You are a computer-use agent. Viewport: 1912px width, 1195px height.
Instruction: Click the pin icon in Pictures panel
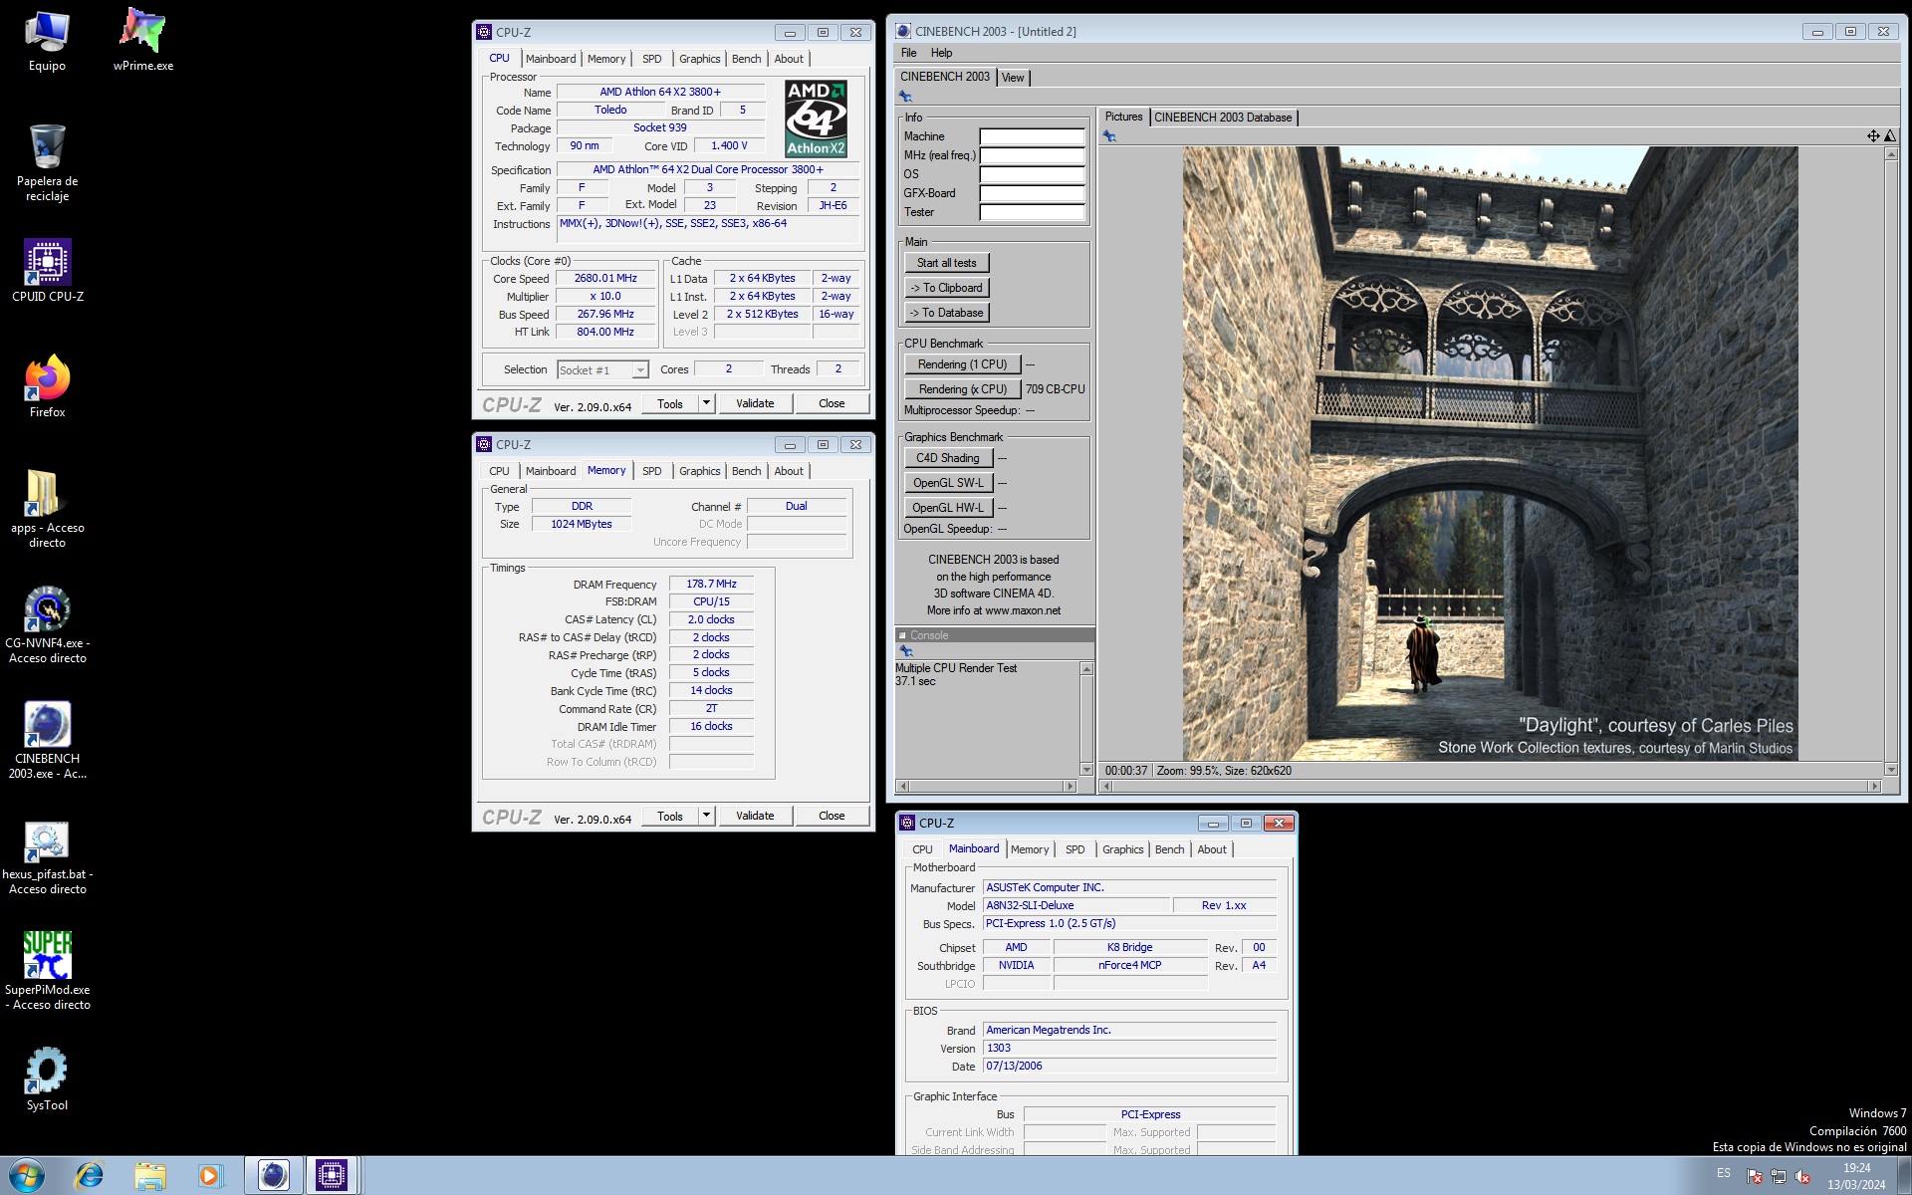(1109, 136)
